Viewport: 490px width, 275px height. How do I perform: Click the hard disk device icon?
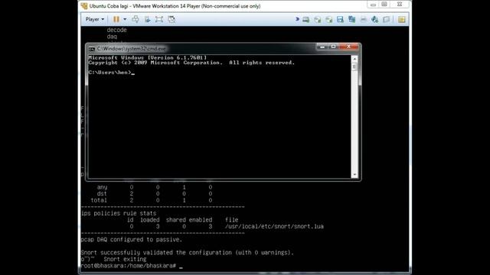click(x=306, y=20)
